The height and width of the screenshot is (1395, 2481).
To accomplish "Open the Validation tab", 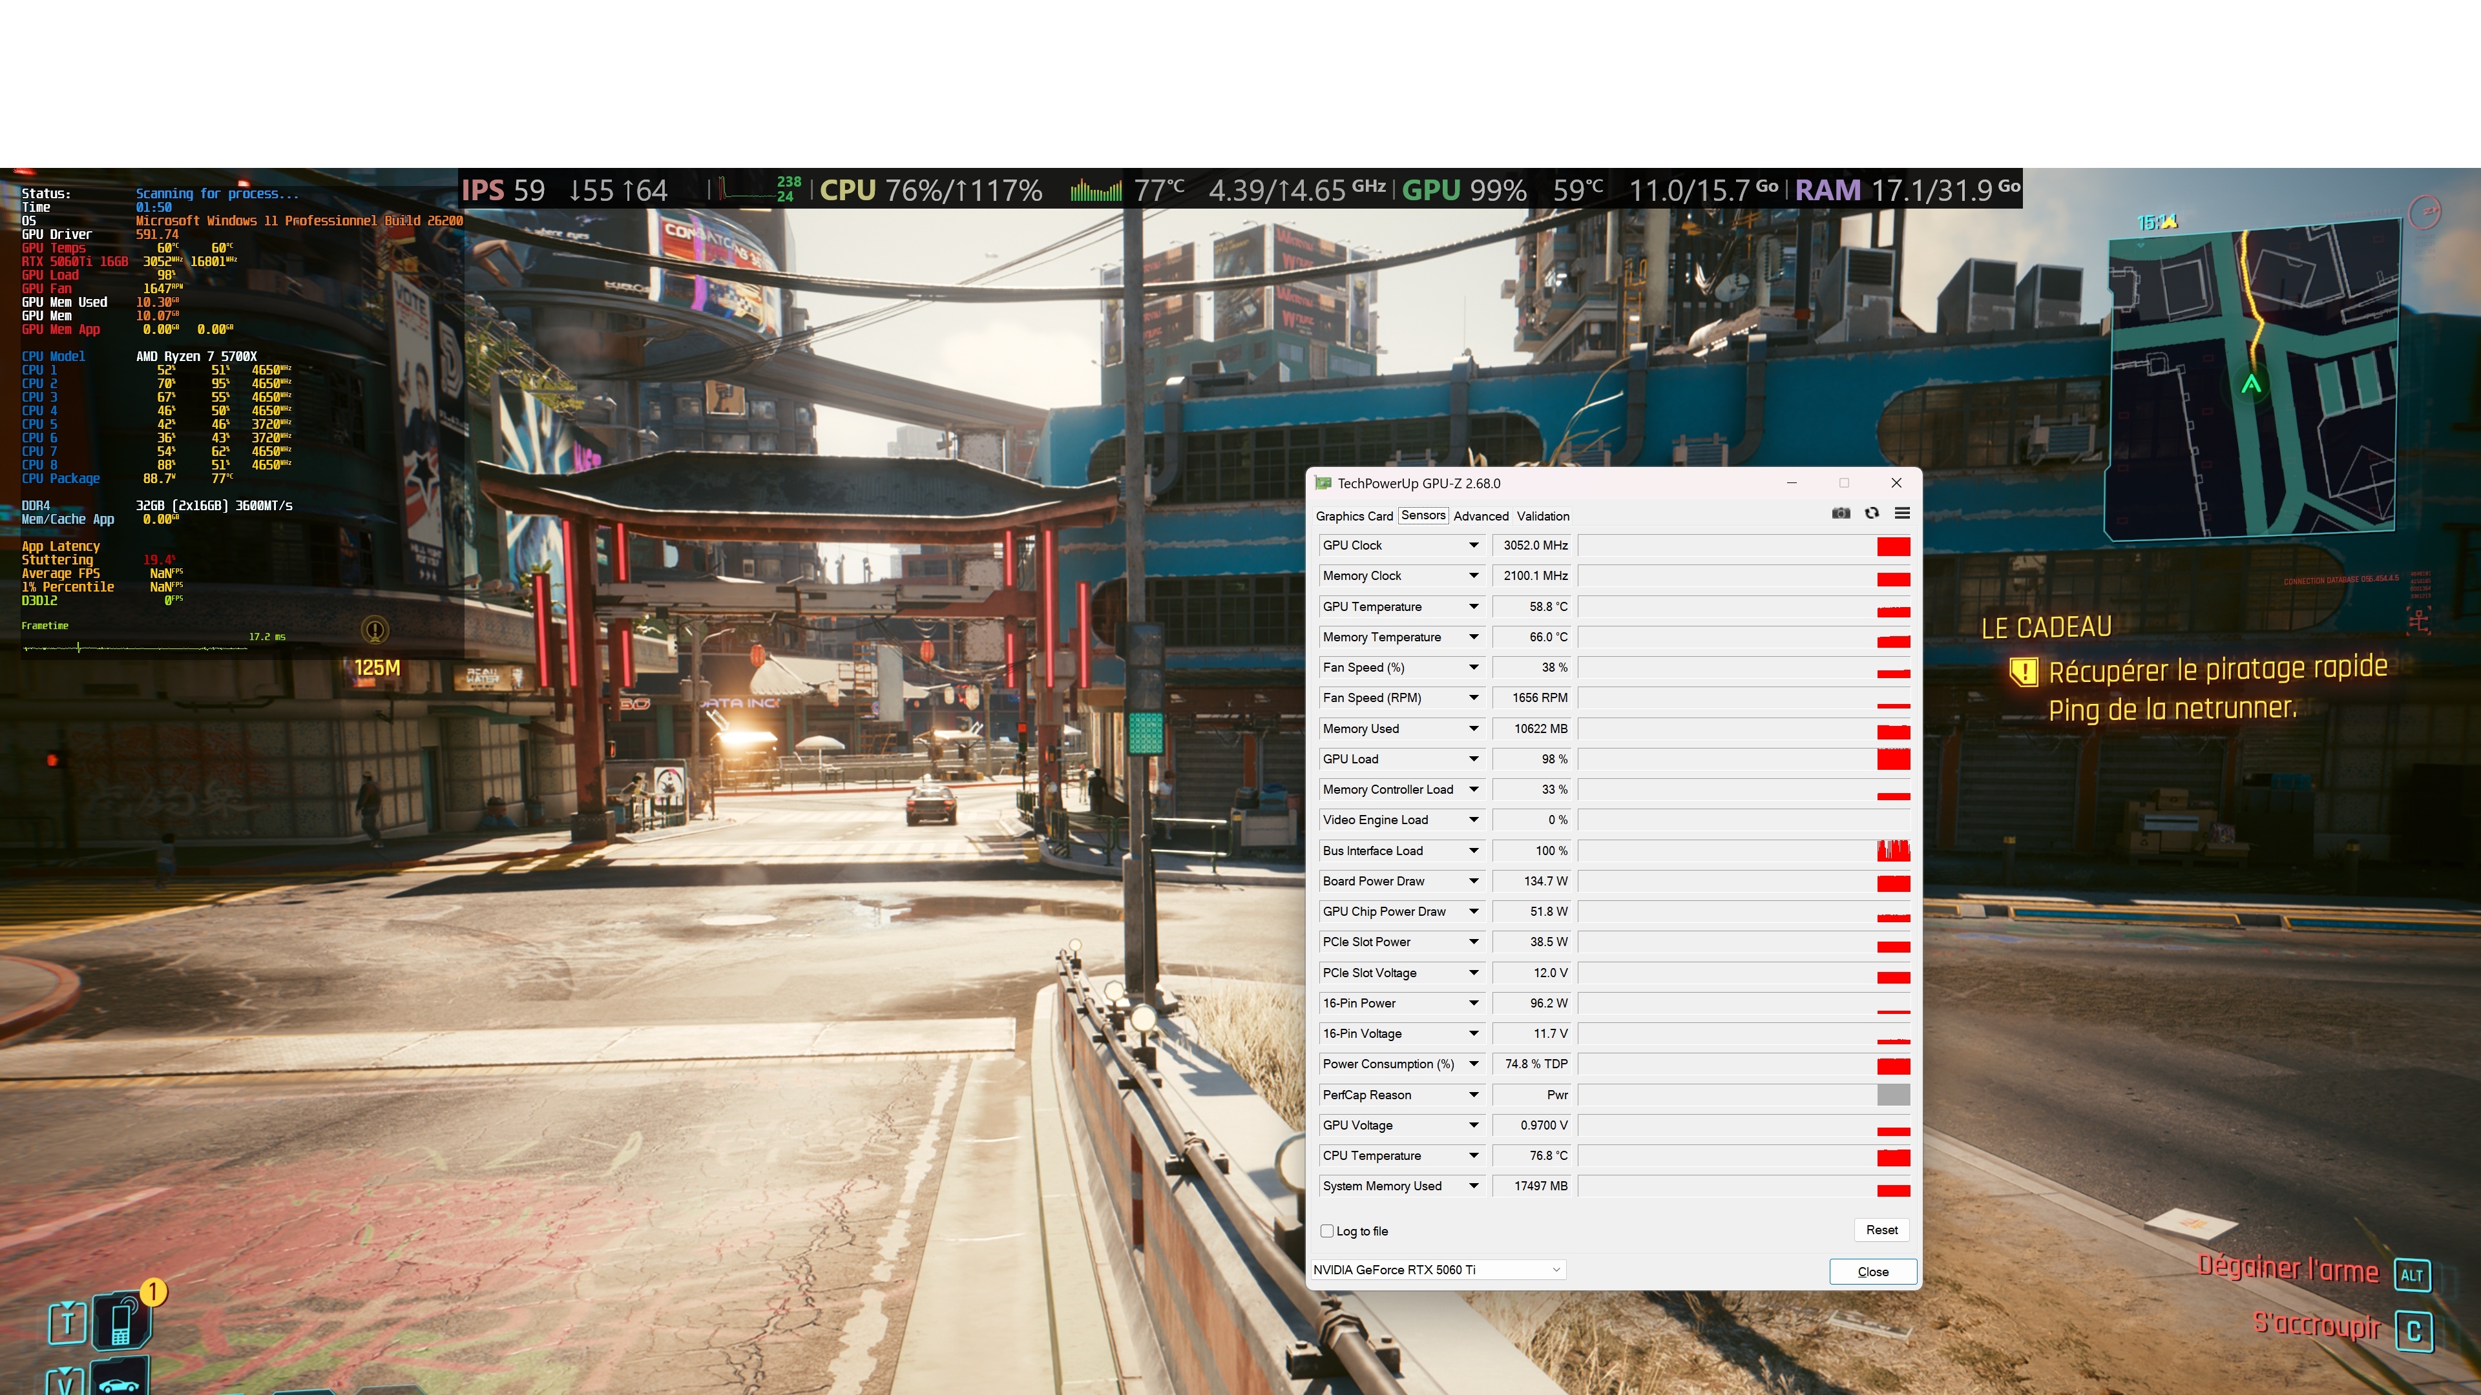I will [1542, 516].
